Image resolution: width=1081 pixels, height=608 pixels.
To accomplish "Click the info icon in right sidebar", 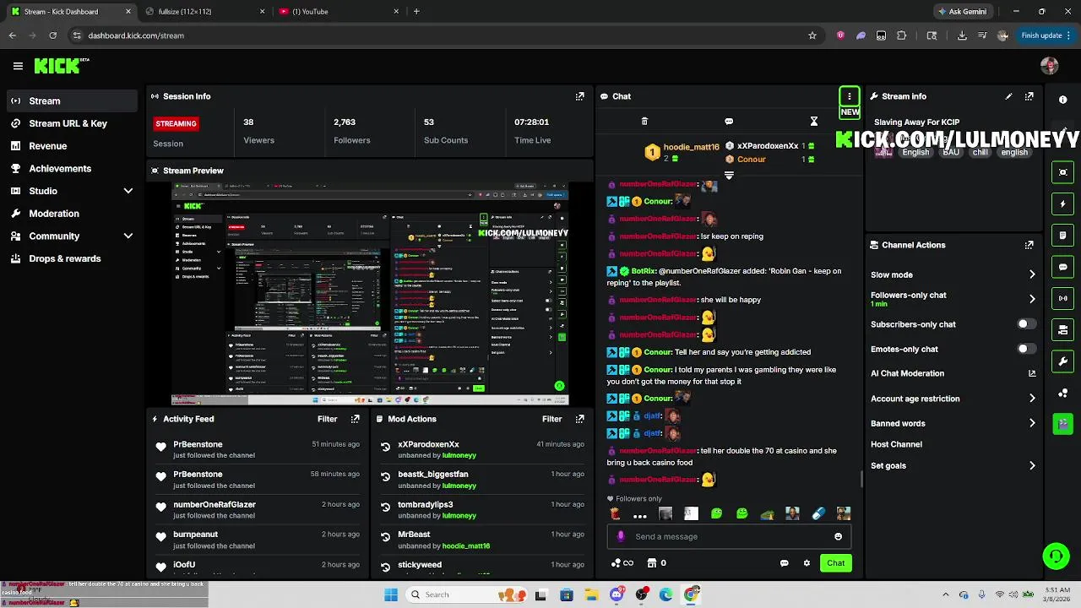I will 1063,100.
